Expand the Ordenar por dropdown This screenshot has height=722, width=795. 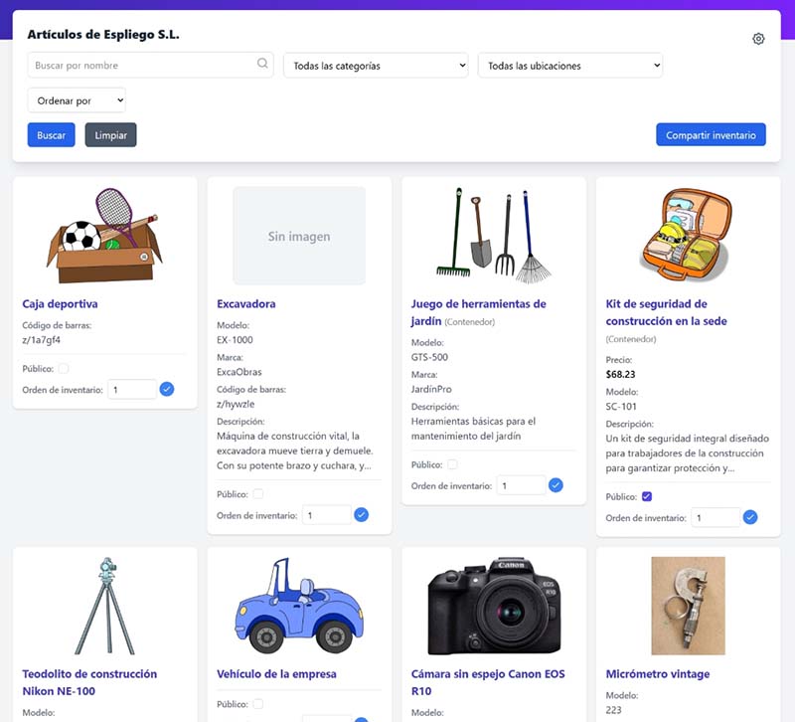[77, 99]
